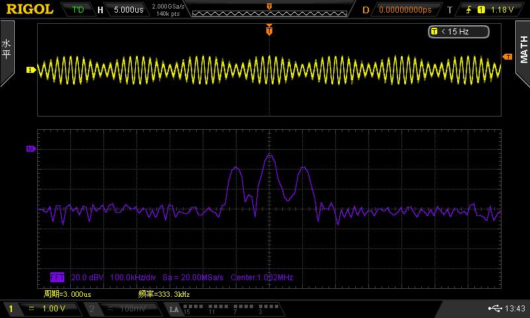Click the T'D trigger status indicator

(x=78, y=10)
